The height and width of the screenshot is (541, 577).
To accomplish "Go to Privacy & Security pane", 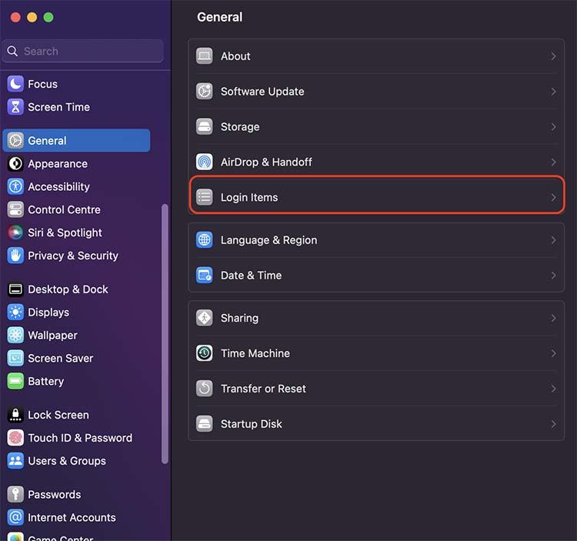I will (x=73, y=255).
